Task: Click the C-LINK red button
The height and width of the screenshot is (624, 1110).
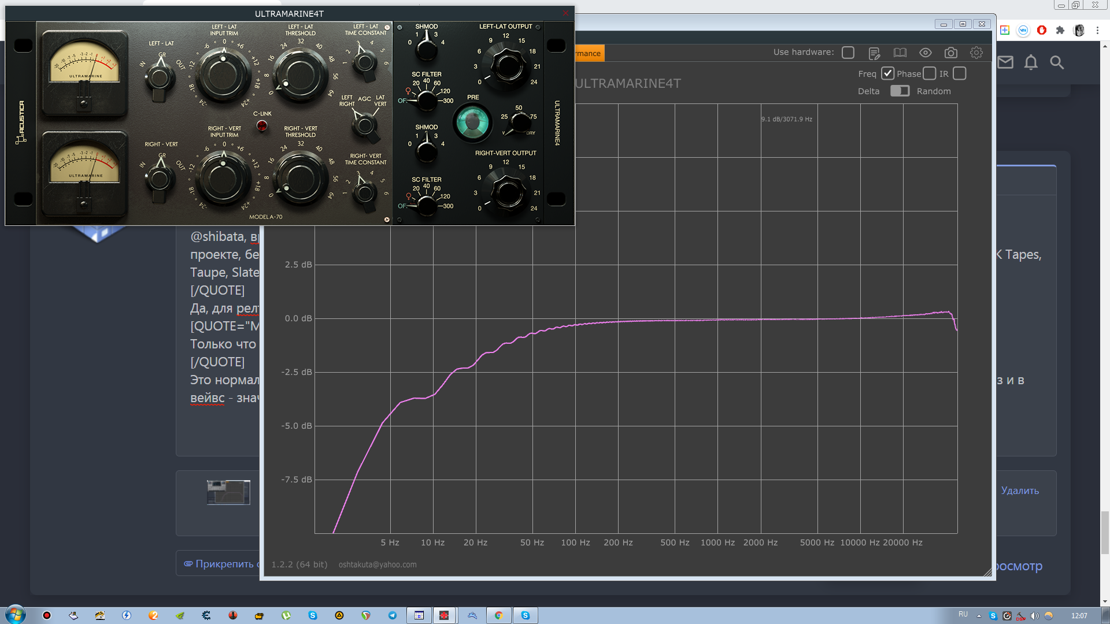Action: point(262,126)
